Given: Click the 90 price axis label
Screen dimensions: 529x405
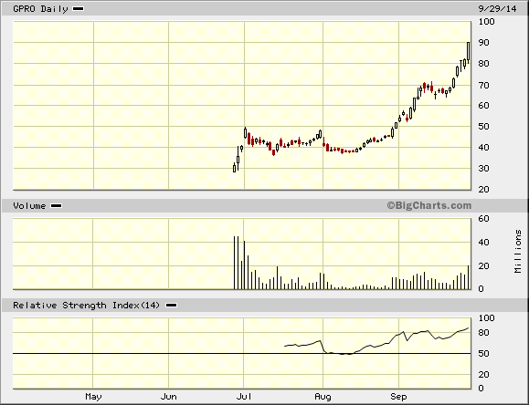Looking at the screenshot, I should click(x=484, y=43).
